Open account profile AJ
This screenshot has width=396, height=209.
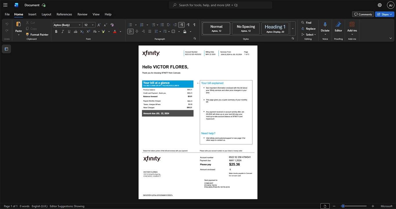pos(390,5)
